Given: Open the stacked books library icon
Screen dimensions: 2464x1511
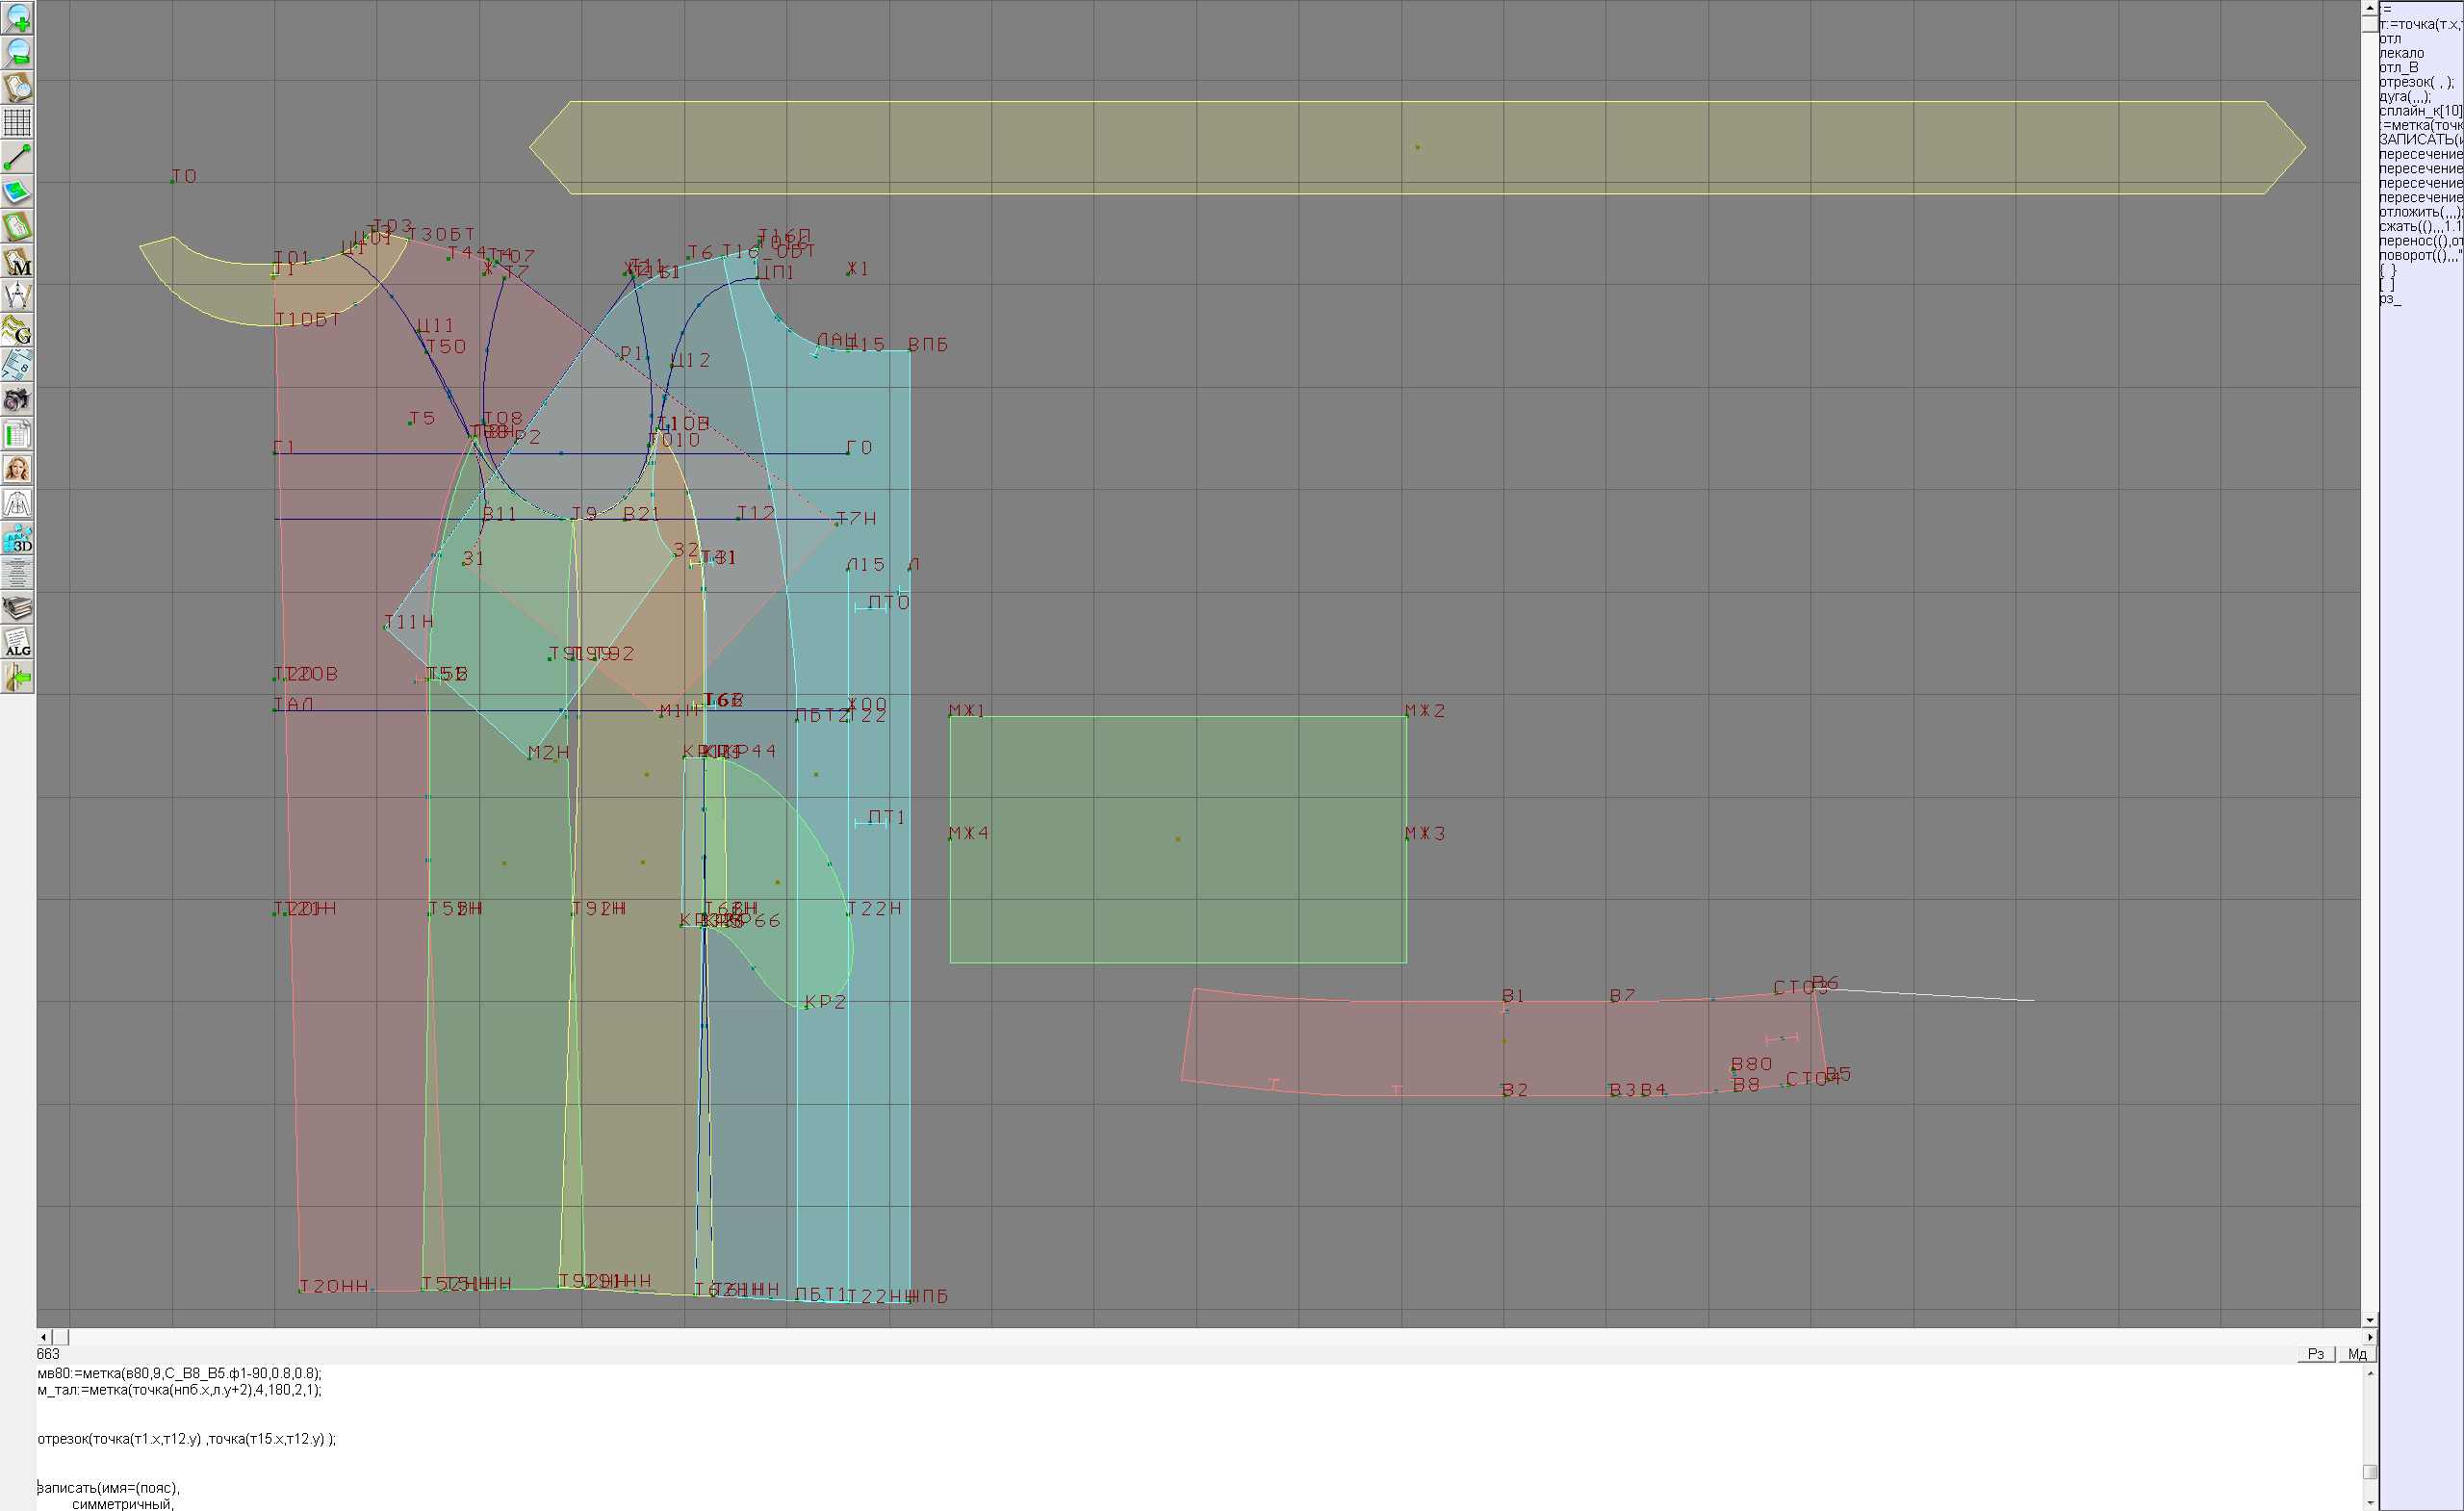Looking at the screenshot, I should [17, 608].
